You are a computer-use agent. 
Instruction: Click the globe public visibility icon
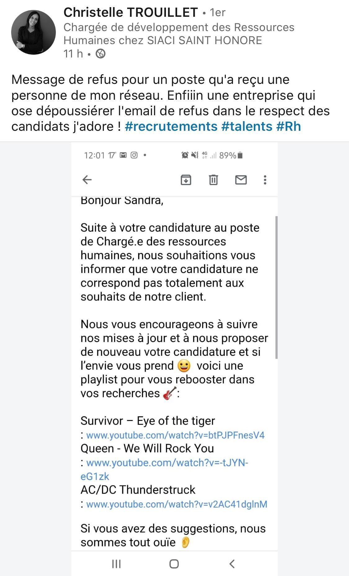pyautogui.click(x=101, y=54)
